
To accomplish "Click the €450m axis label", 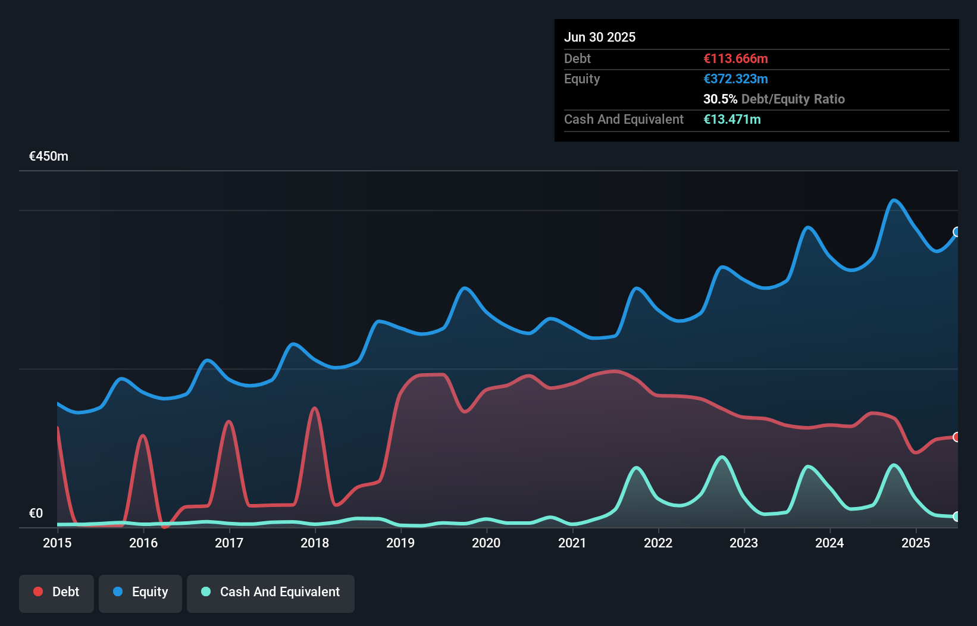I will coord(48,156).
